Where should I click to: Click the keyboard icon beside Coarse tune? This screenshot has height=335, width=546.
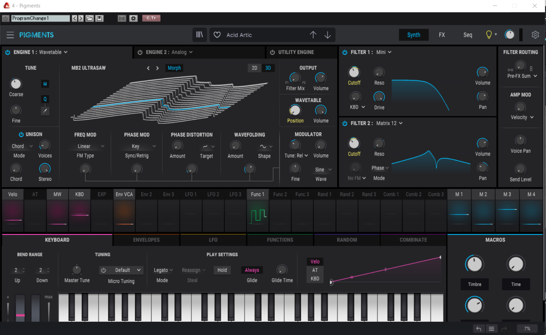(45, 84)
